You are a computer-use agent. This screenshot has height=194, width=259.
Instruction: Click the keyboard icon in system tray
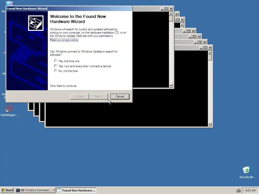pos(238,190)
